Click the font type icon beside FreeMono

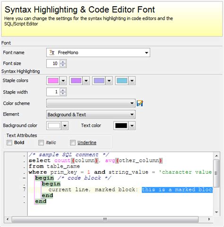(52, 52)
